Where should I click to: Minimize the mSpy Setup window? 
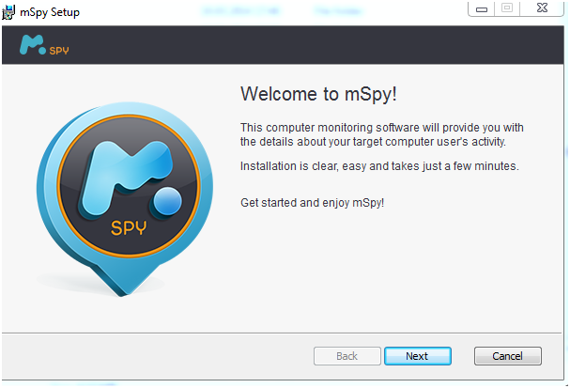482,8
